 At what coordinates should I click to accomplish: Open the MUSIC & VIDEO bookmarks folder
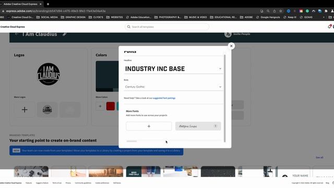tap(196, 17)
